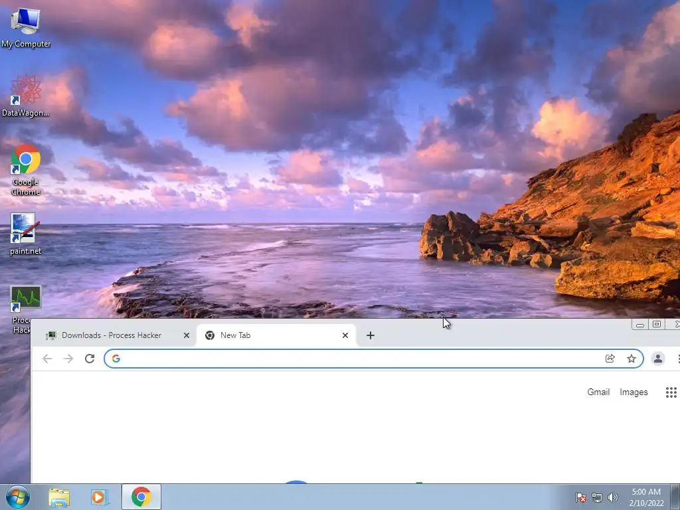Select the New Tab tab
The width and height of the screenshot is (680, 510).
click(276, 335)
